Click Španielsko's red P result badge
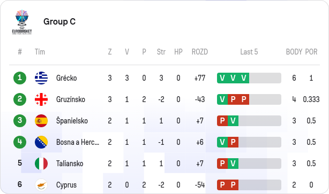 [x=222, y=121]
